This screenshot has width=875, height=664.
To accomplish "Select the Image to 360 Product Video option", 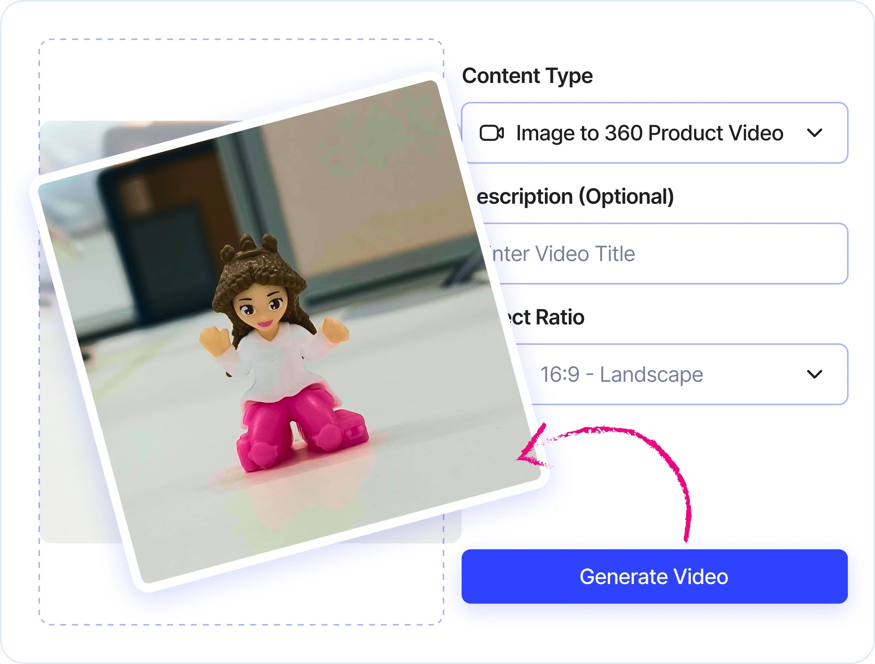I will coord(649,133).
